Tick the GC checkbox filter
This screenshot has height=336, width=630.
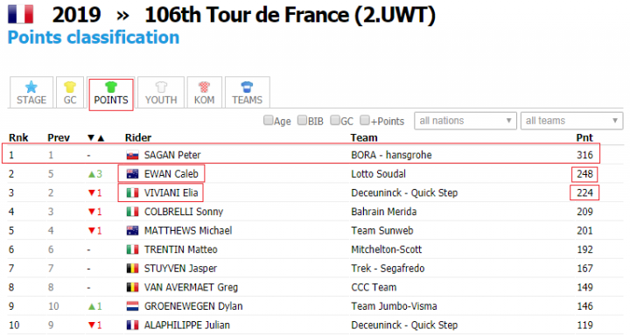334,120
